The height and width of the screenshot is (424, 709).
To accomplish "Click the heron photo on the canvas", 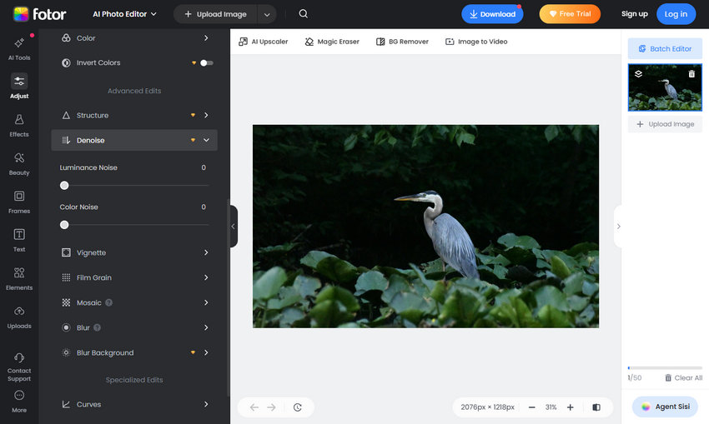I will click(x=425, y=227).
